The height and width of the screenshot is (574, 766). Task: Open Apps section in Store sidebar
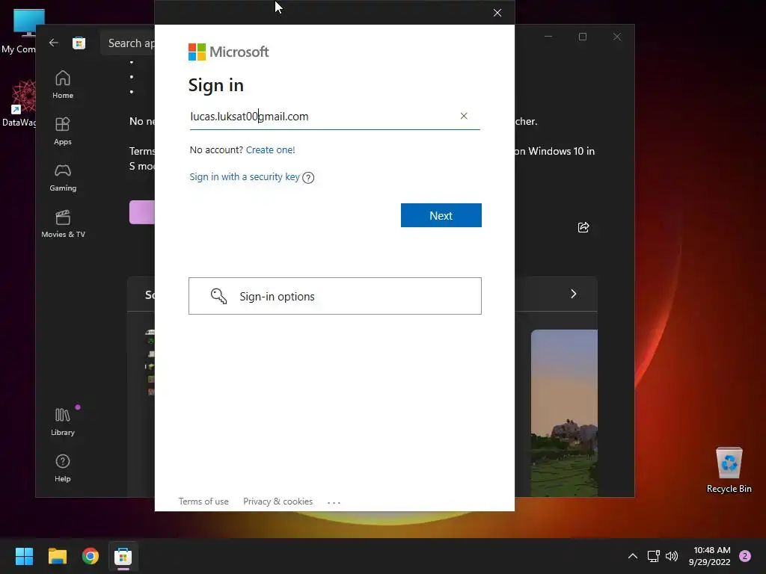(x=63, y=132)
